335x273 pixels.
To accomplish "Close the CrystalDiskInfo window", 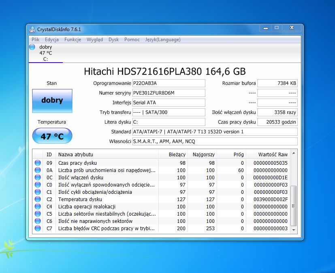I will pyautogui.click(x=292, y=28).
